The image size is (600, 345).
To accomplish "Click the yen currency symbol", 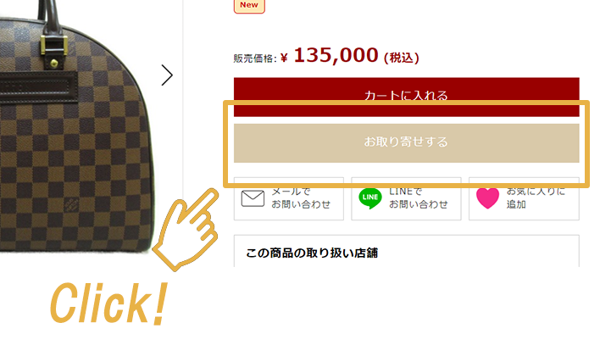I will 284,58.
